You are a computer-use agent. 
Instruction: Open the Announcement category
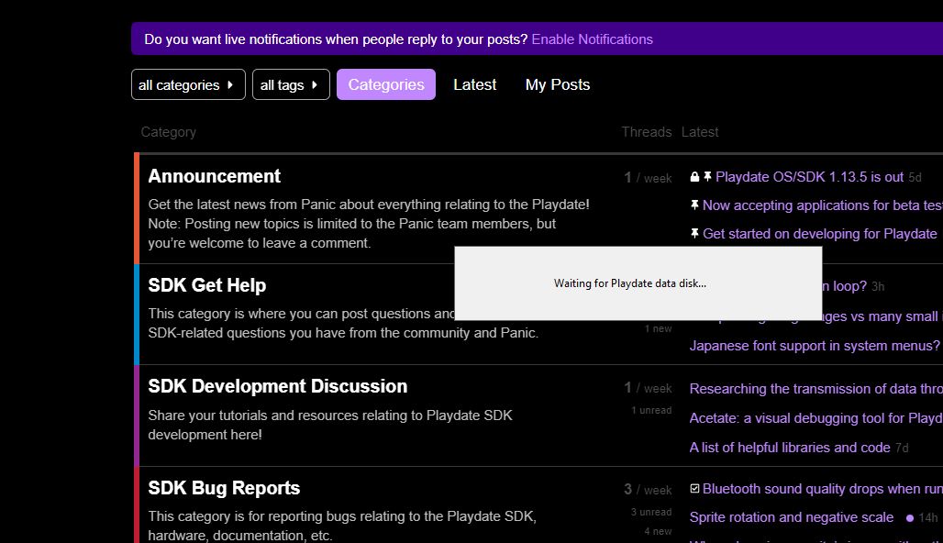pyautogui.click(x=214, y=176)
